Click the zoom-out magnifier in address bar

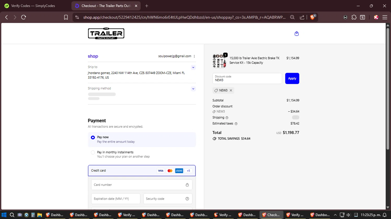point(292,17)
